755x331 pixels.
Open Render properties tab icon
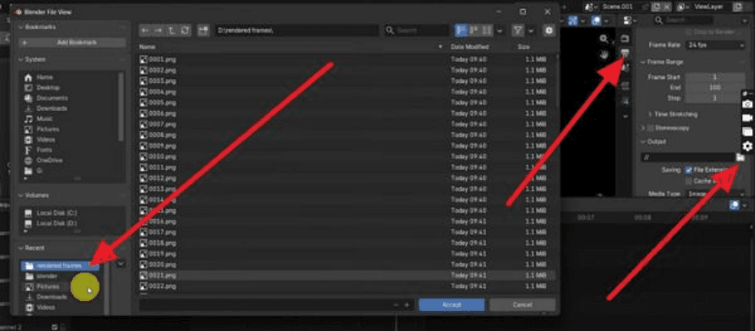click(625, 39)
